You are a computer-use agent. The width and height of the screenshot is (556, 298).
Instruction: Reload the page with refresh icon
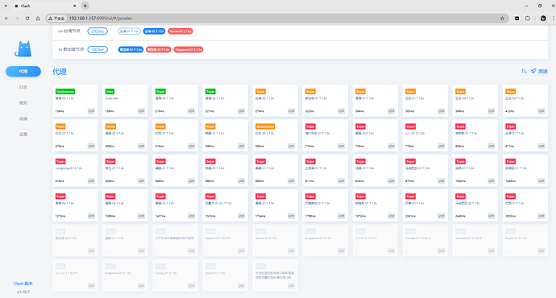point(27,19)
